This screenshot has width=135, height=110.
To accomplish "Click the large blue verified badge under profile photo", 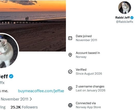I will (11, 76).
